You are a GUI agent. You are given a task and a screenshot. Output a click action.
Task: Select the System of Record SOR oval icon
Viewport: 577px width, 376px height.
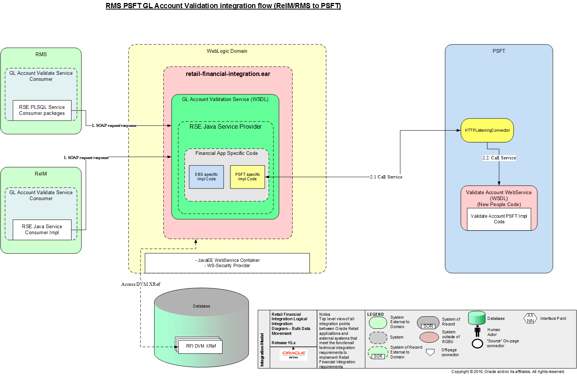click(x=428, y=322)
